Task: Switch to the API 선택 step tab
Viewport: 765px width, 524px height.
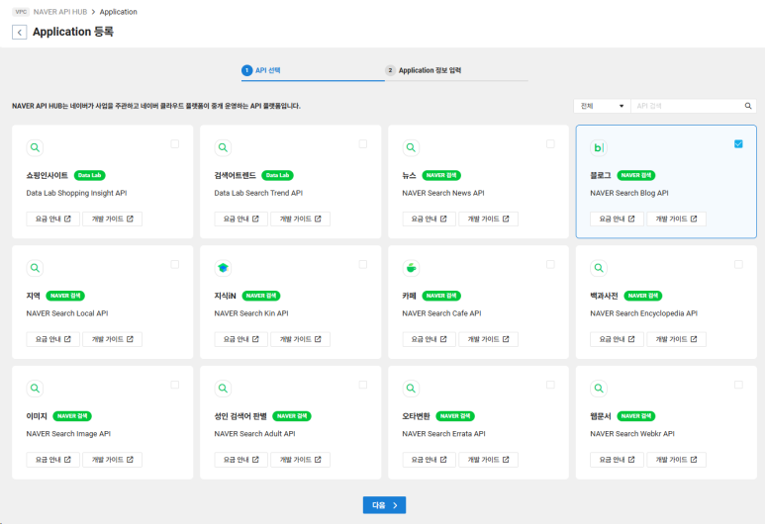Action: 313,70
